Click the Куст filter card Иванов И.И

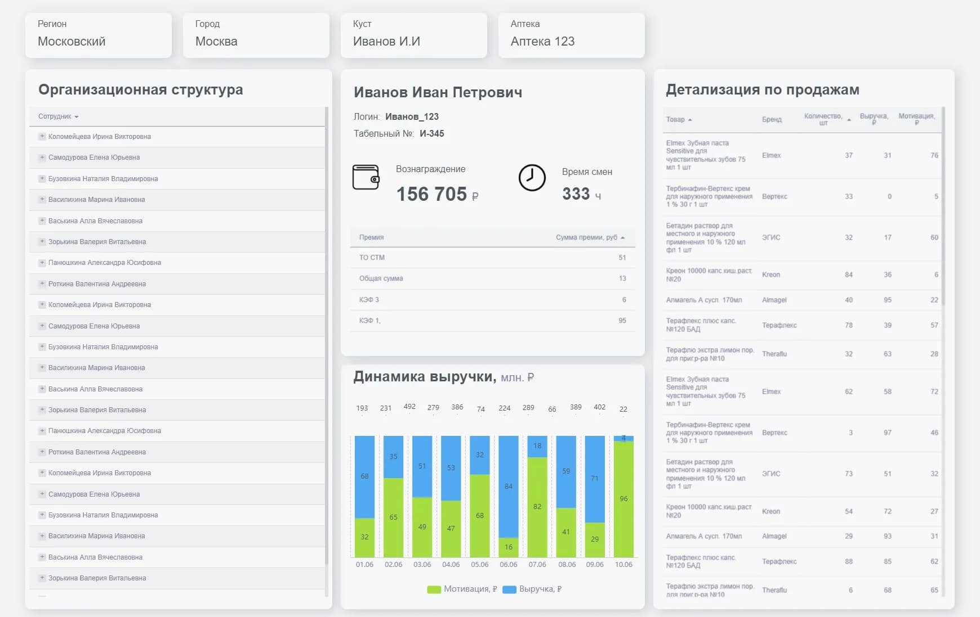tap(413, 35)
